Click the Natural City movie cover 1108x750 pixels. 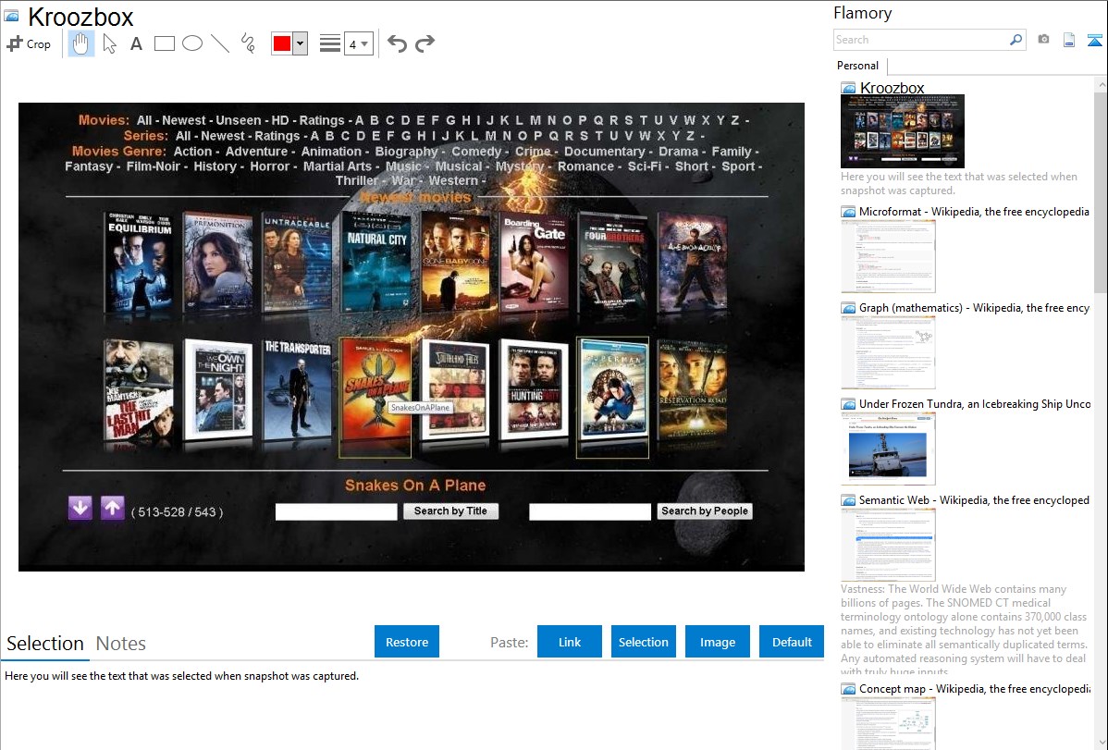(375, 263)
